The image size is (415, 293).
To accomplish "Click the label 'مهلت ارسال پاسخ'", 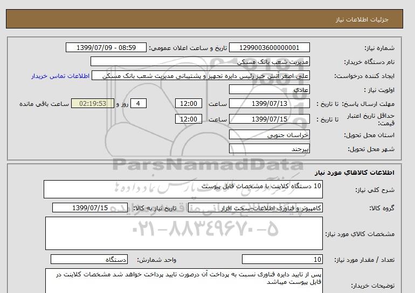I will 369,104.
